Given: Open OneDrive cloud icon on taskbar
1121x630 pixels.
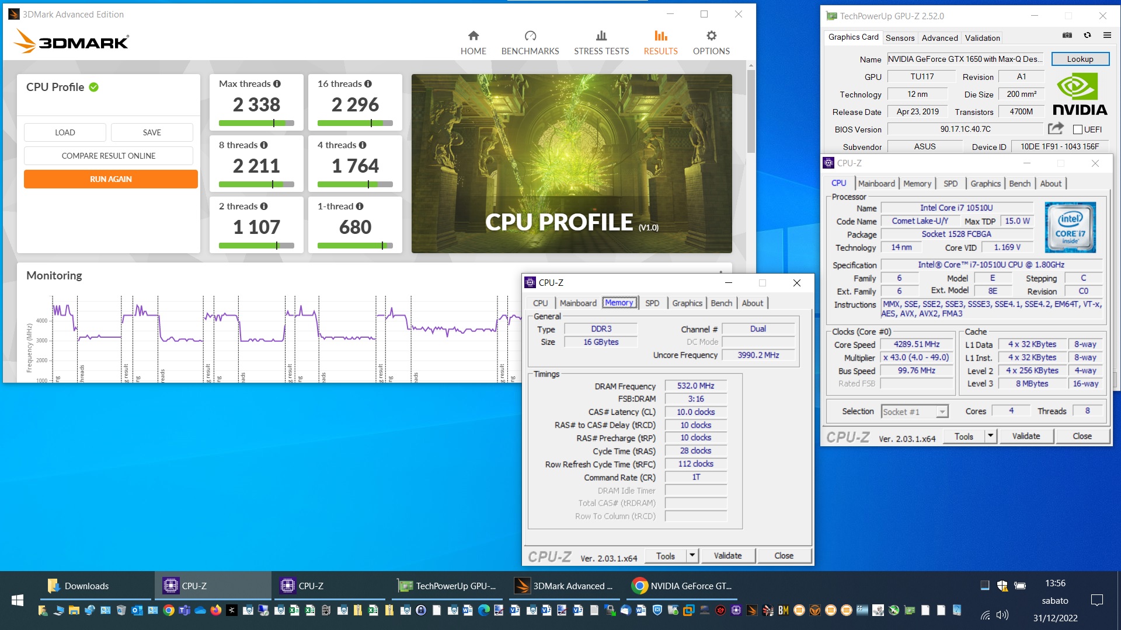Looking at the screenshot, I should 200,610.
